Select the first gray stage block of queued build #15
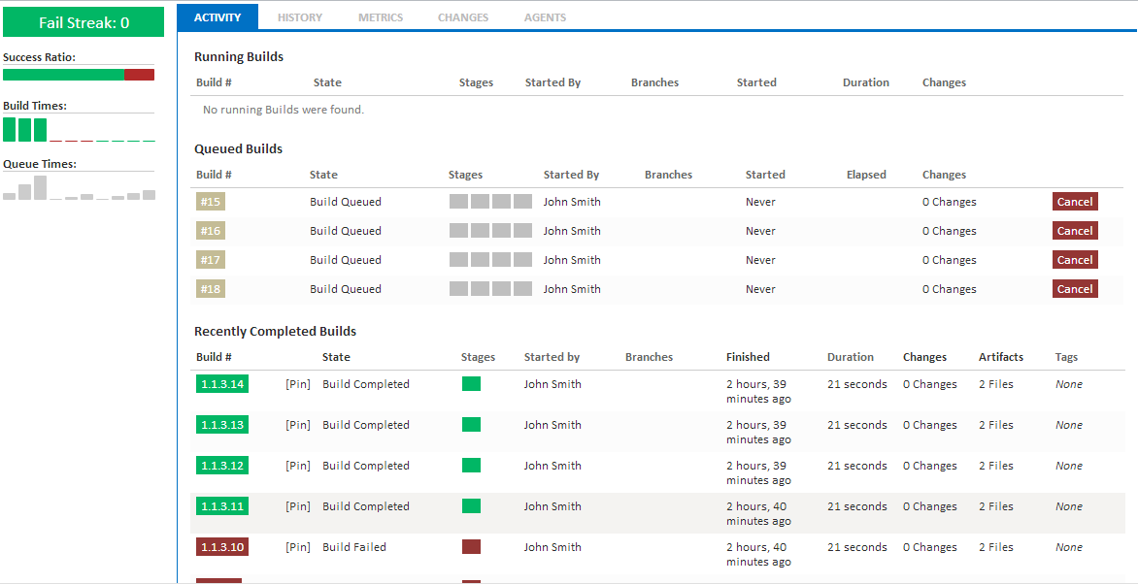1138x584 pixels. (458, 202)
